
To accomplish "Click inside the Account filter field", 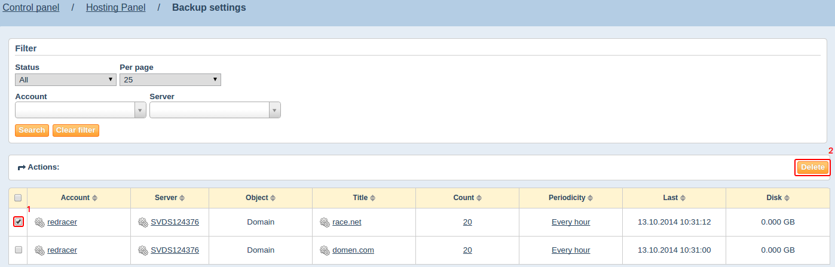I will (x=75, y=110).
